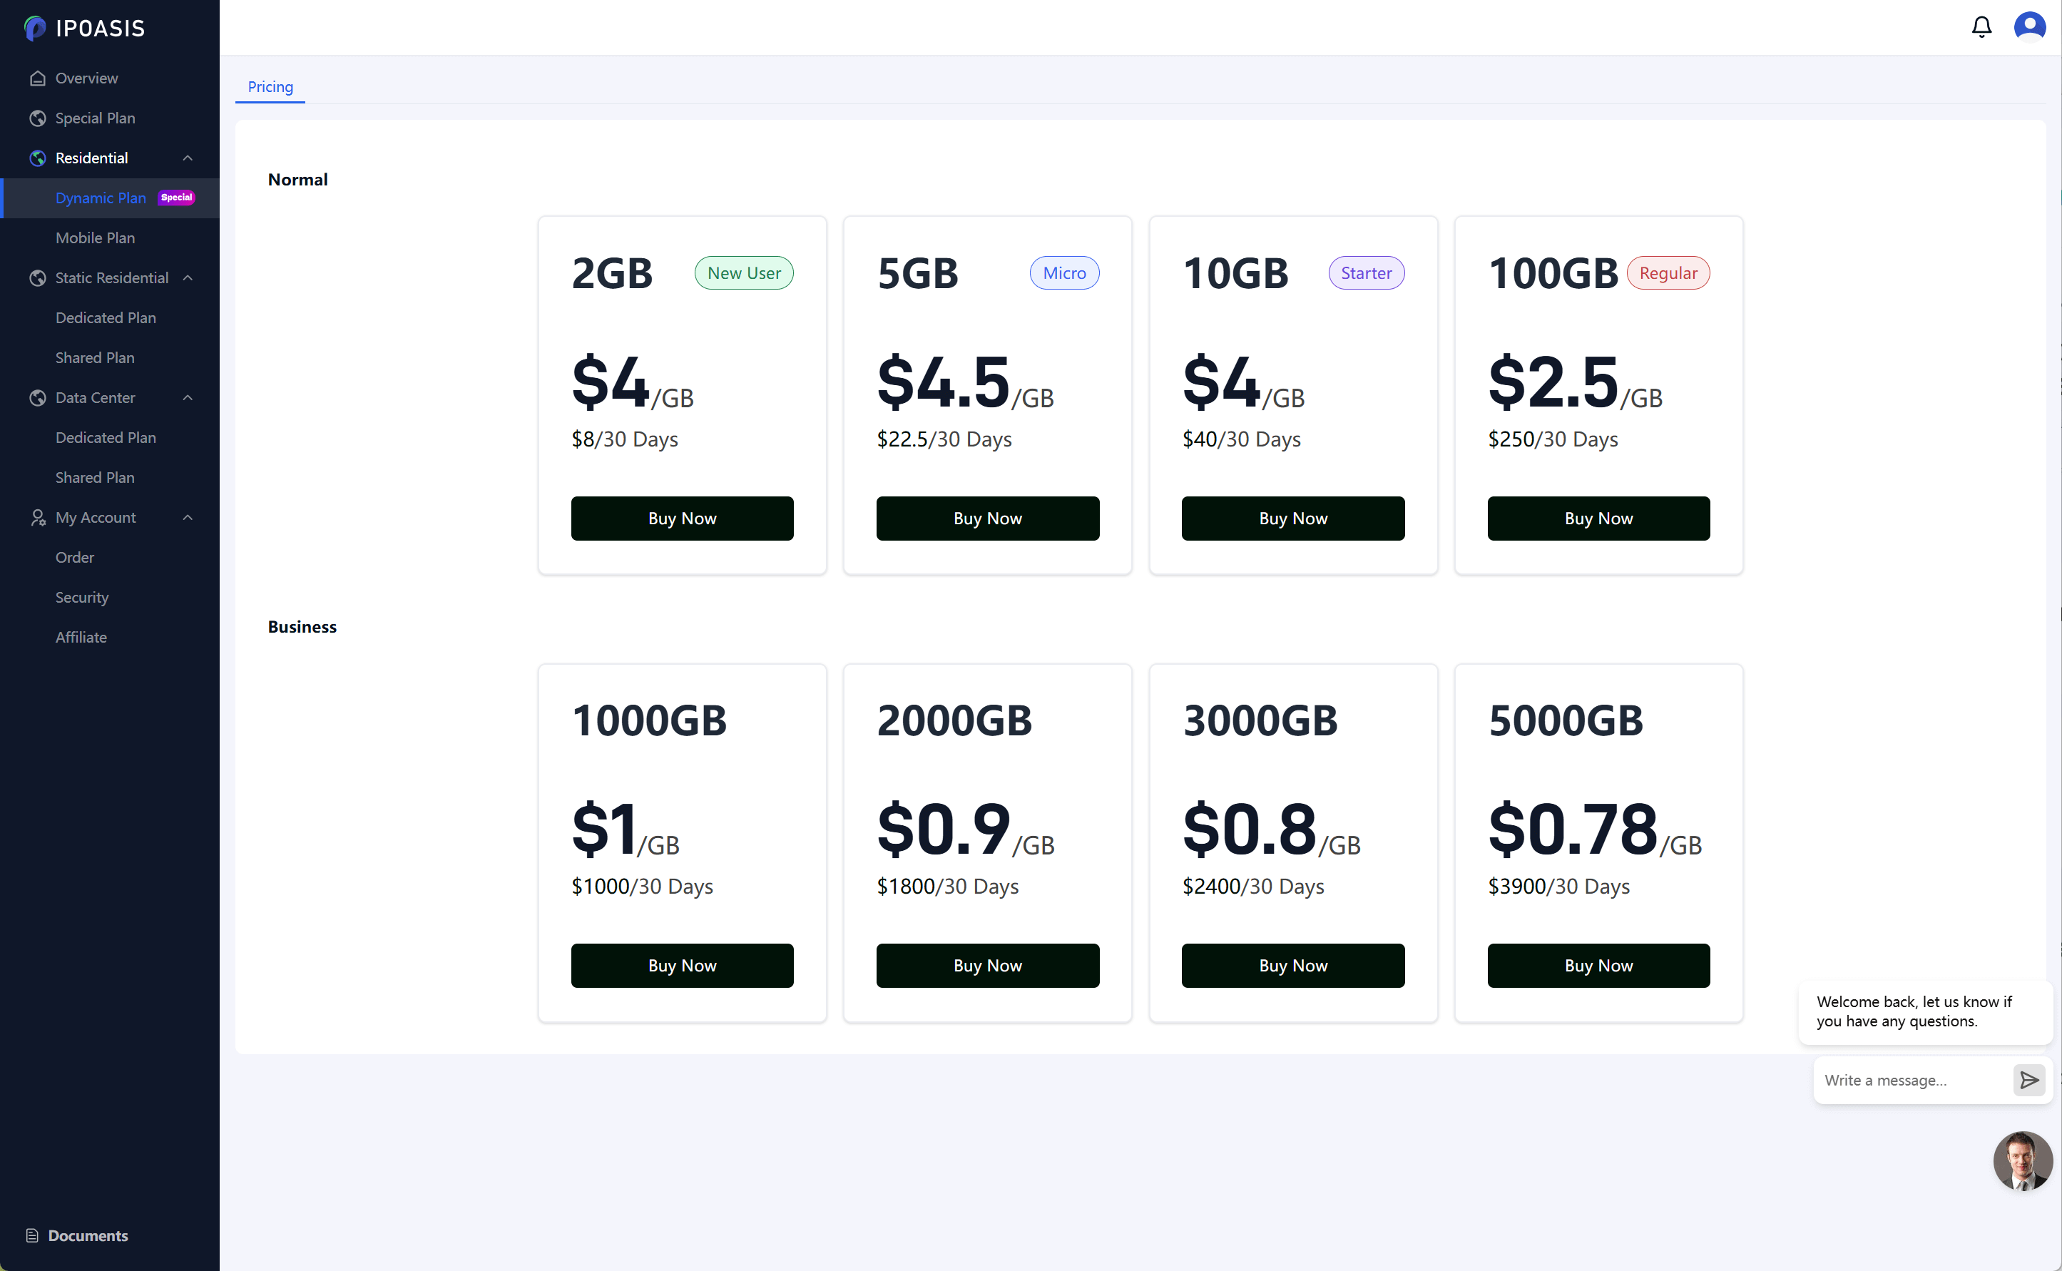Viewport: 2062px width, 1271px height.
Task: Click the New User badge
Action: [743, 273]
